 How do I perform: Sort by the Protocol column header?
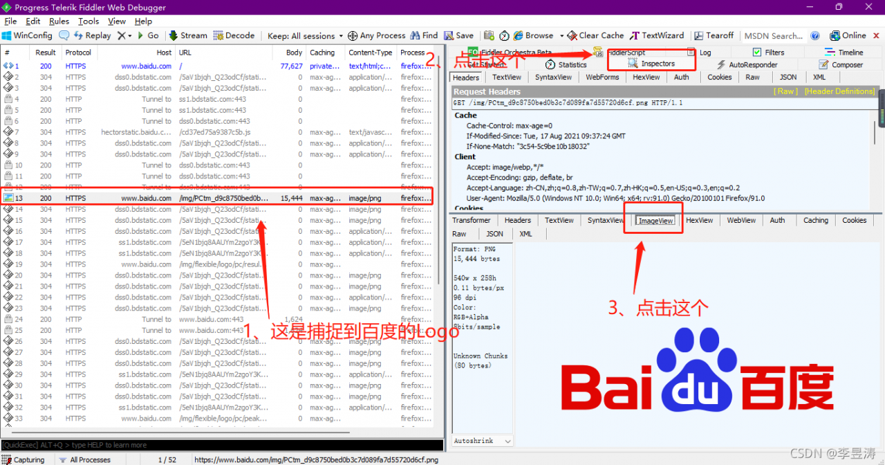(79, 53)
